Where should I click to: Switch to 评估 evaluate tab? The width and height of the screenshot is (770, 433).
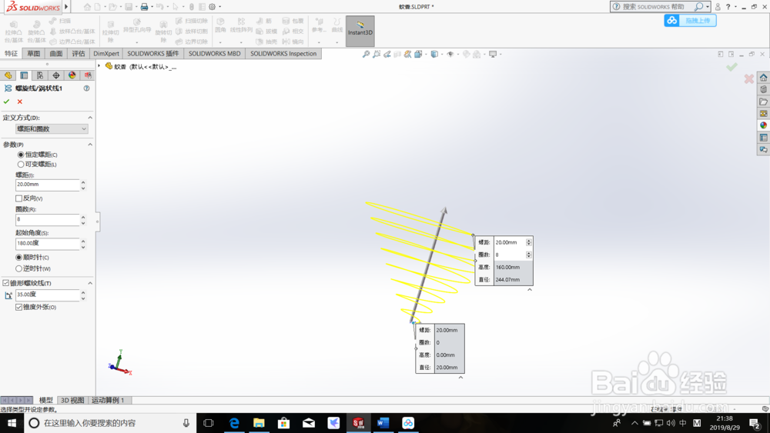pyautogui.click(x=79, y=53)
